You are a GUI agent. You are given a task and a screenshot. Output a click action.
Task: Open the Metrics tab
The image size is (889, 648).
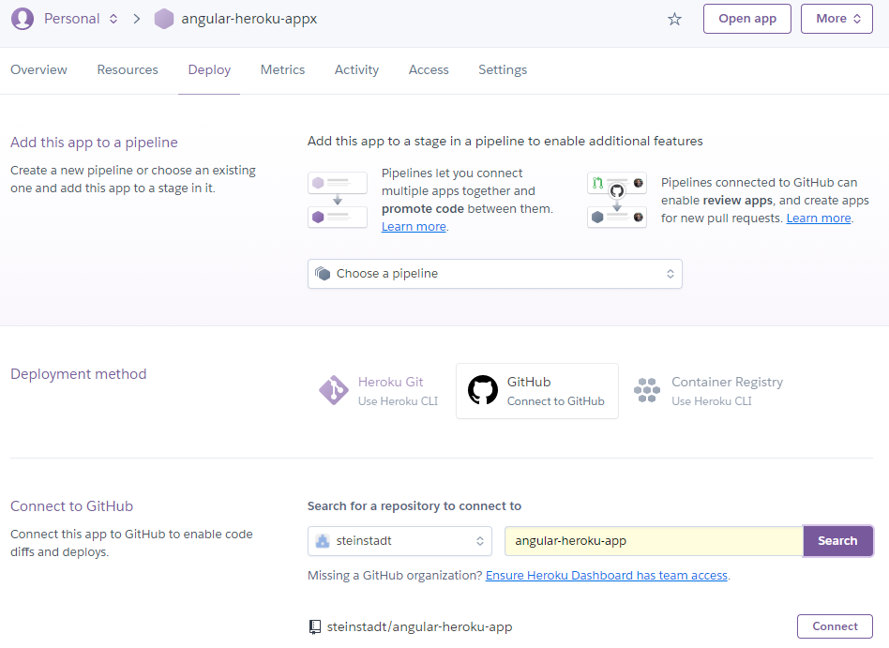point(282,69)
